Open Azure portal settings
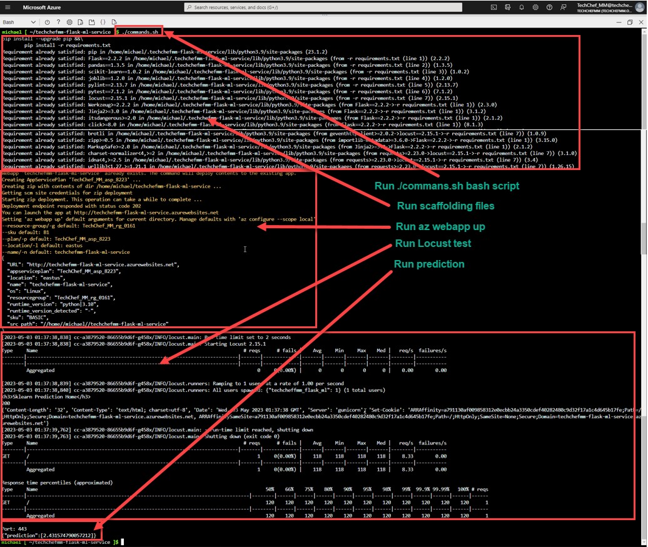This screenshot has width=648, height=547. tap(535, 7)
